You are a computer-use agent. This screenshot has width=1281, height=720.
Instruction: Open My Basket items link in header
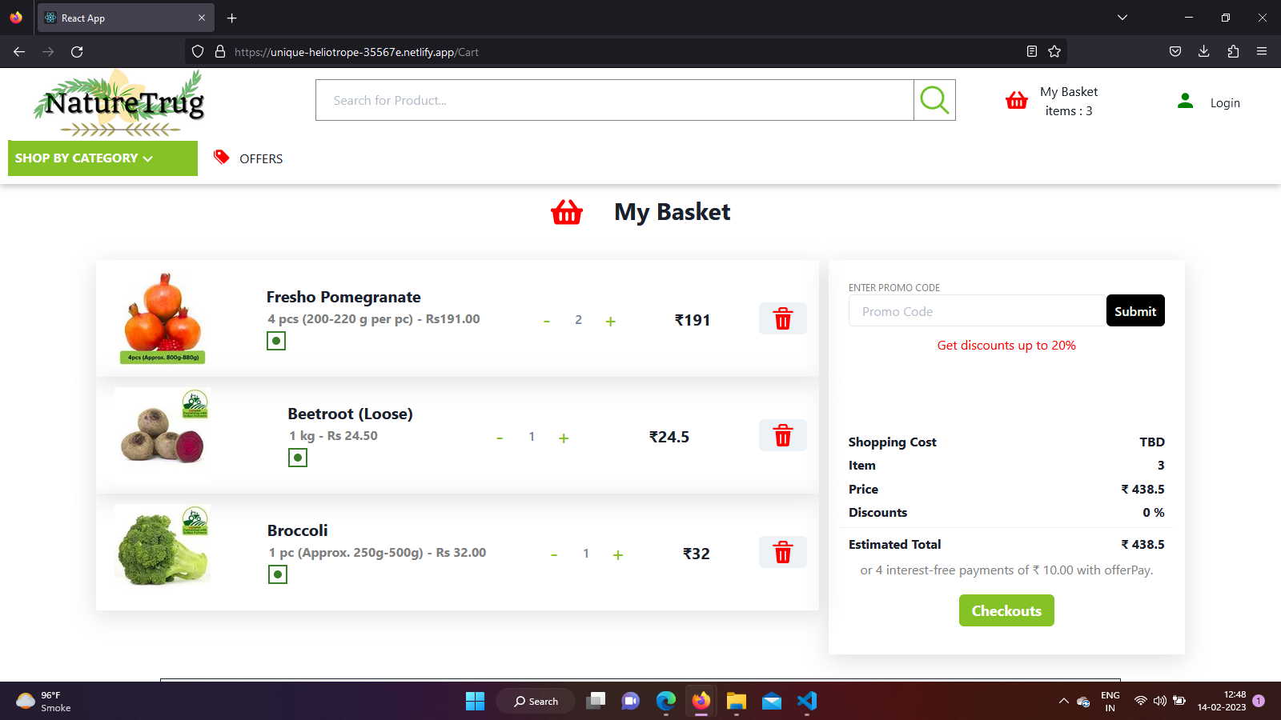[1069, 102]
